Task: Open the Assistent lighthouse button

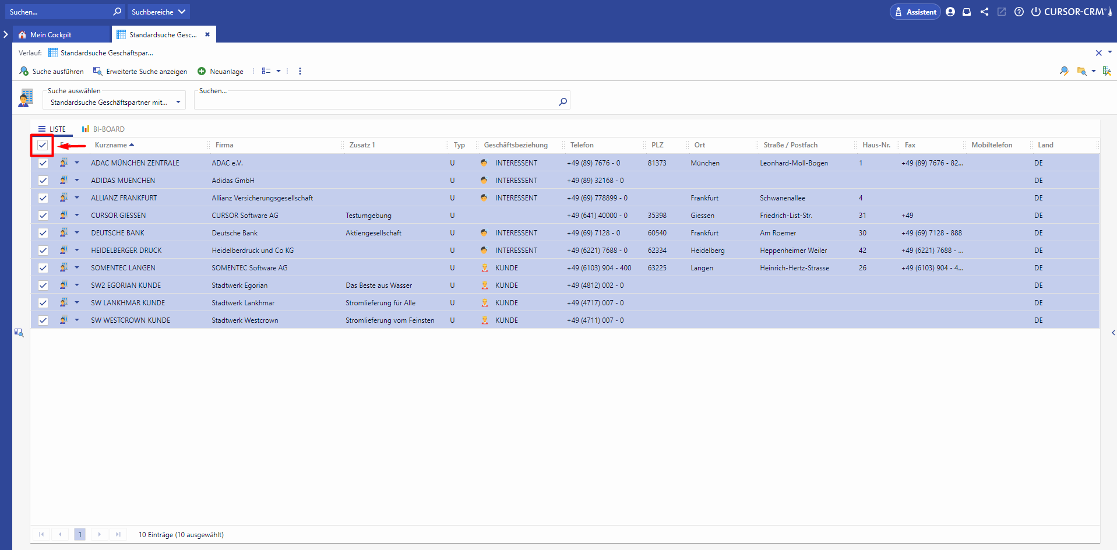Action: tap(915, 12)
